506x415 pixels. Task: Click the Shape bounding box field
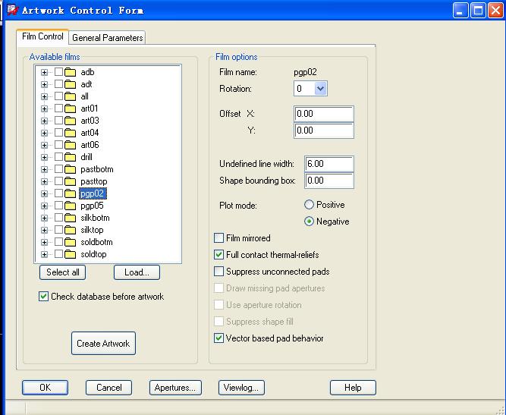click(329, 181)
